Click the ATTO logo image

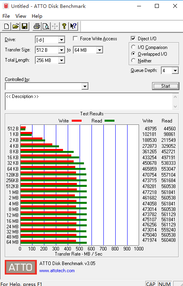21,267
